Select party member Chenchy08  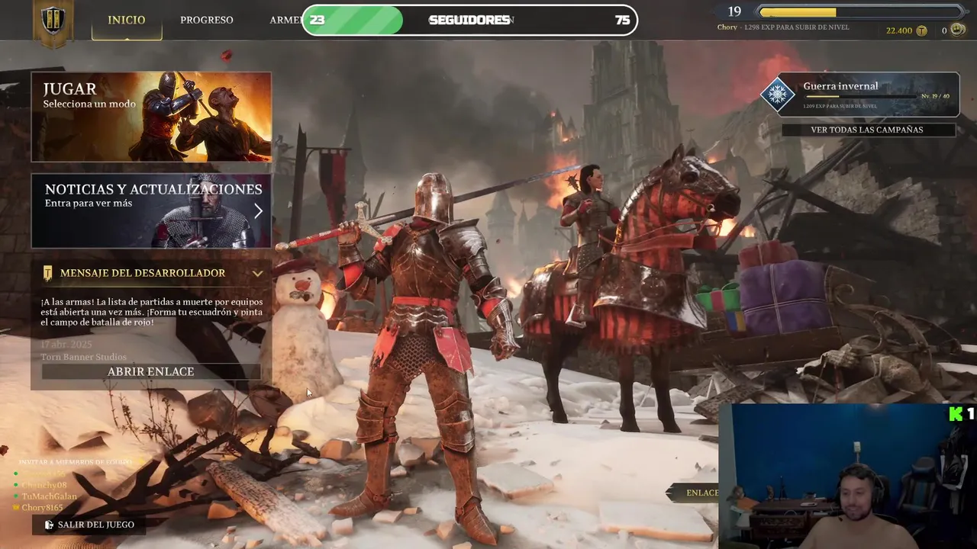point(44,485)
